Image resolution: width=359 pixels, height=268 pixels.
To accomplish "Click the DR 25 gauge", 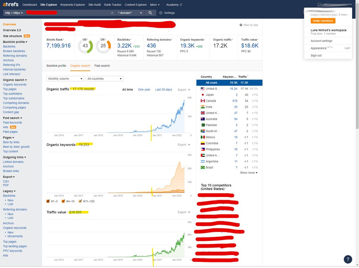I will tap(103, 46).
